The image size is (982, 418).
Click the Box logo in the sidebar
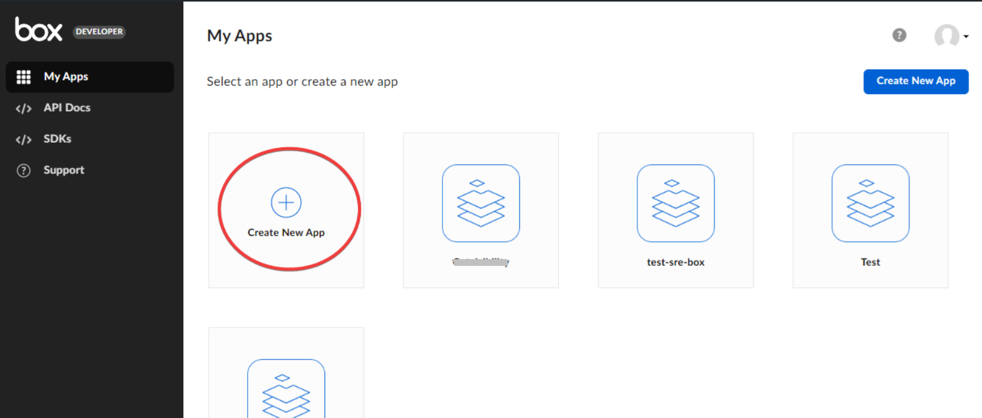pyautogui.click(x=38, y=30)
